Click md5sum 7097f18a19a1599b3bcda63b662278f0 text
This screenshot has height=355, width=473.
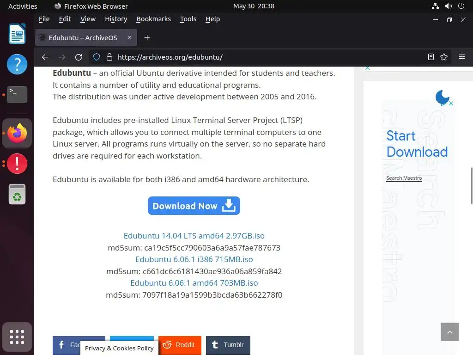pyautogui.click(x=194, y=294)
